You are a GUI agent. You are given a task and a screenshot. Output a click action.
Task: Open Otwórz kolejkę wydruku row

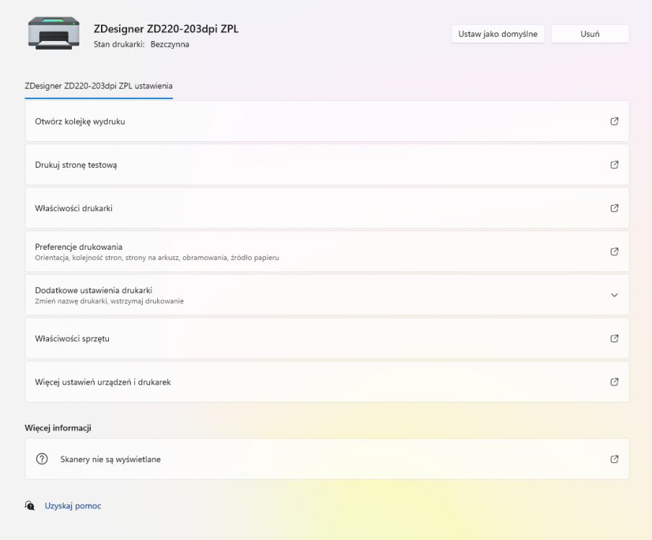pyautogui.click(x=327, y=121)
